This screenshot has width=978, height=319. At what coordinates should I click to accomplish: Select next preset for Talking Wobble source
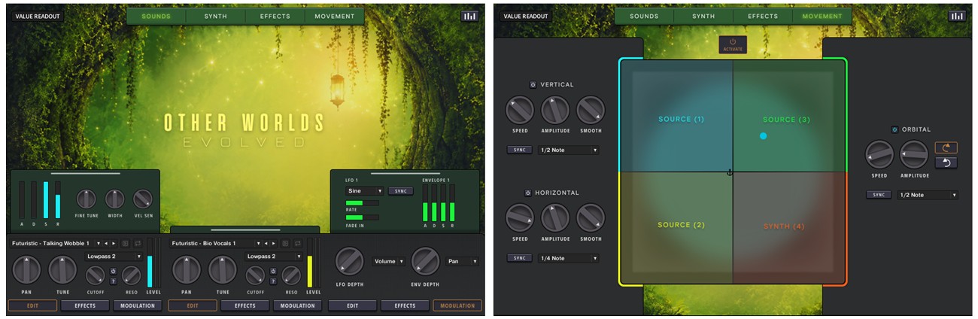pyautogui.click(x=114, y=244)
